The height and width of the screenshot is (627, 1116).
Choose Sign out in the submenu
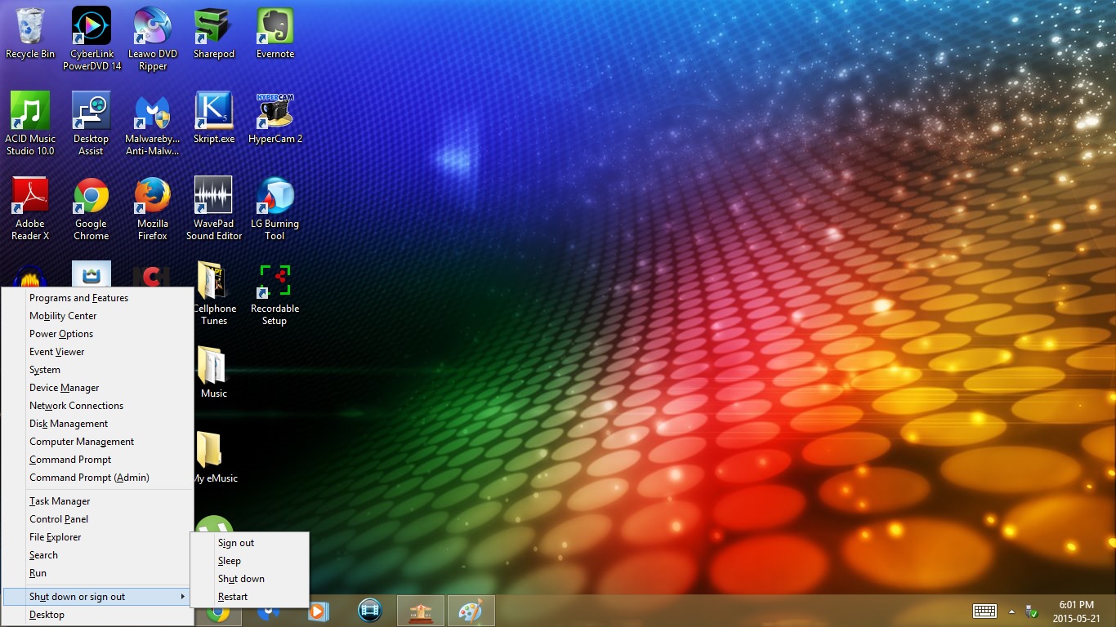249,543
